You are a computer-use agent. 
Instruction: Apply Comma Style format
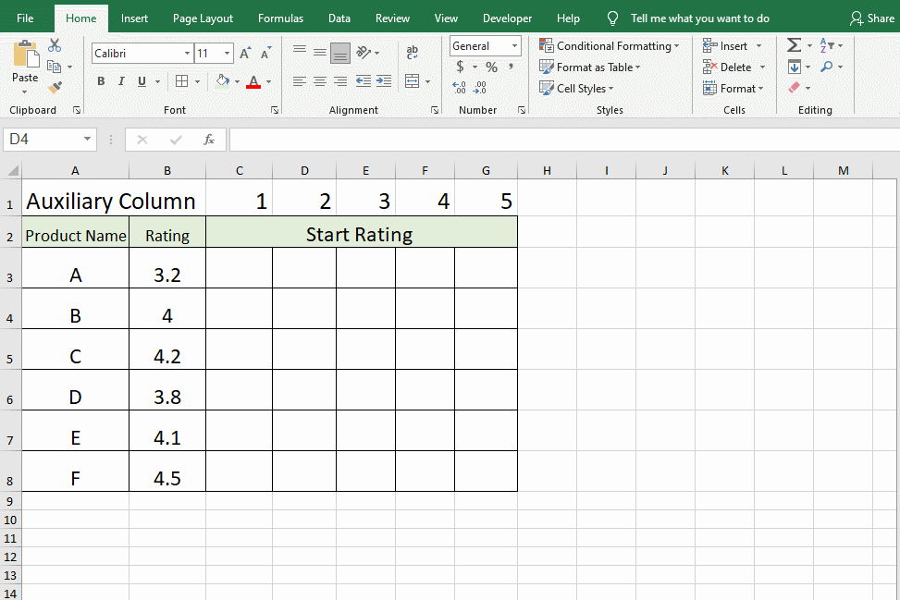click(511, 67)
